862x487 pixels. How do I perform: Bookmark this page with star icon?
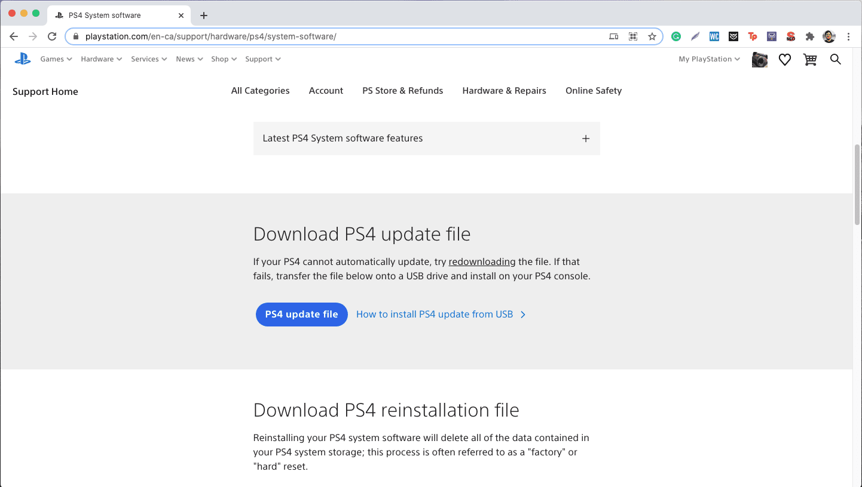[x=652, y=36]
